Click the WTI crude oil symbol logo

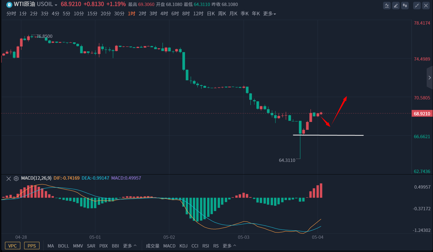click(9, 5)
